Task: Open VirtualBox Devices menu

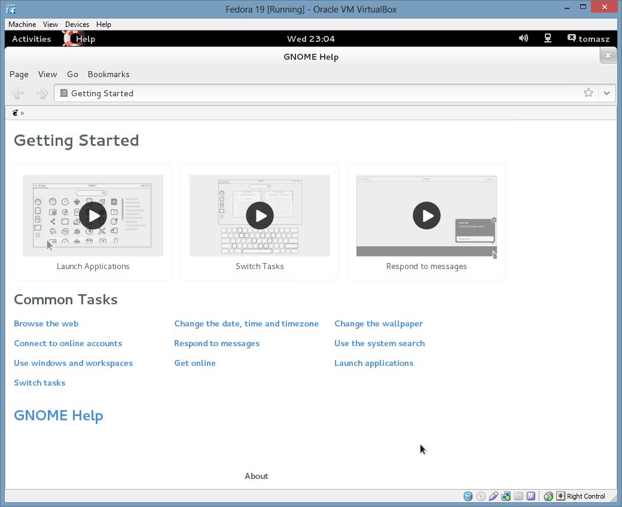Action: [77, 24]
